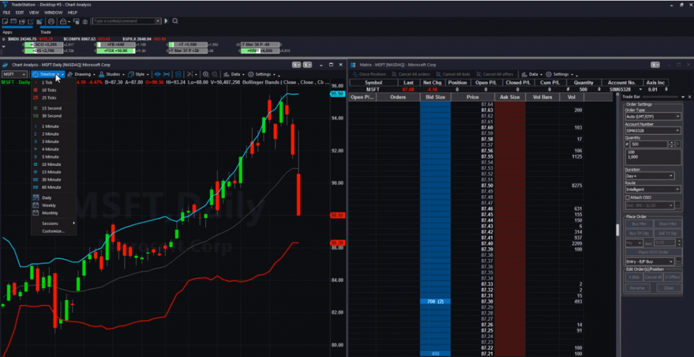The height and width of the screenshot is (357, 694).
Task: Open the HELP menu
Action: point(73,13)
